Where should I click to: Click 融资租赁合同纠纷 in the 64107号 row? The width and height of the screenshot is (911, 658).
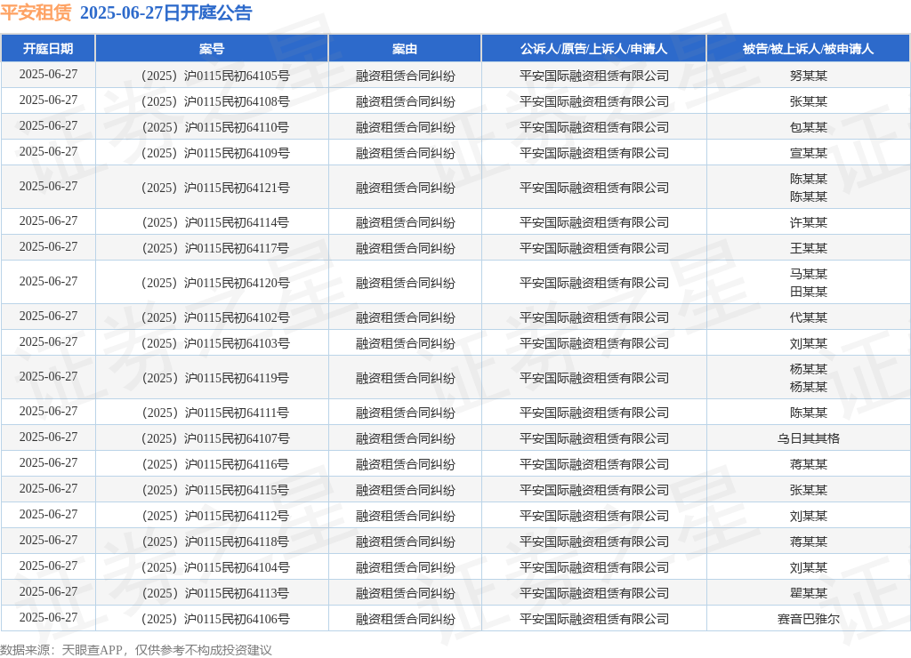[406, 438]
